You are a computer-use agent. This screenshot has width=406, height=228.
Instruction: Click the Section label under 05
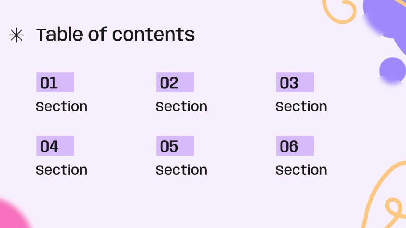click(181, 170)
